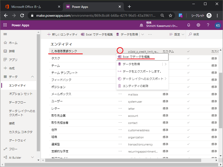Click the environment icon in the header

point(141,25)
